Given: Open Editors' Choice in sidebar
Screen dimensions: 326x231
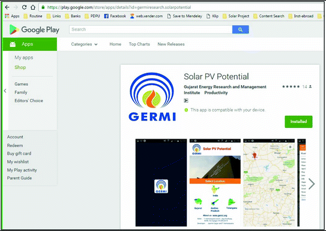Looking at the screenshot, I should click(x=29, y=101).
